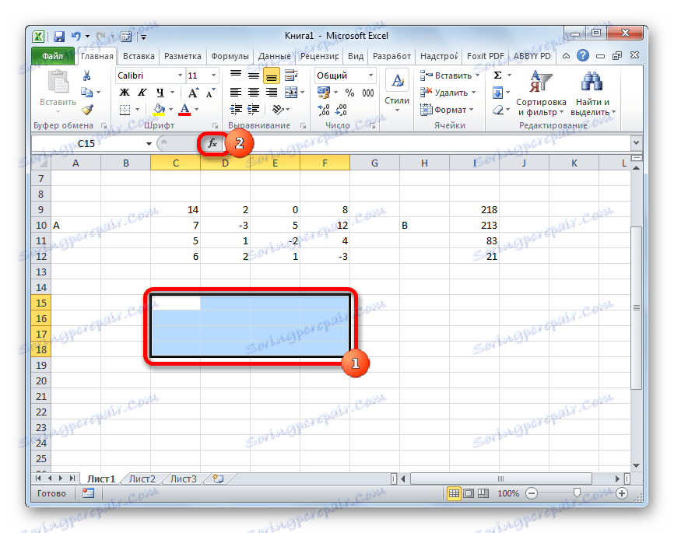
Task: Increase decimal places in number group
Action: 323,110
